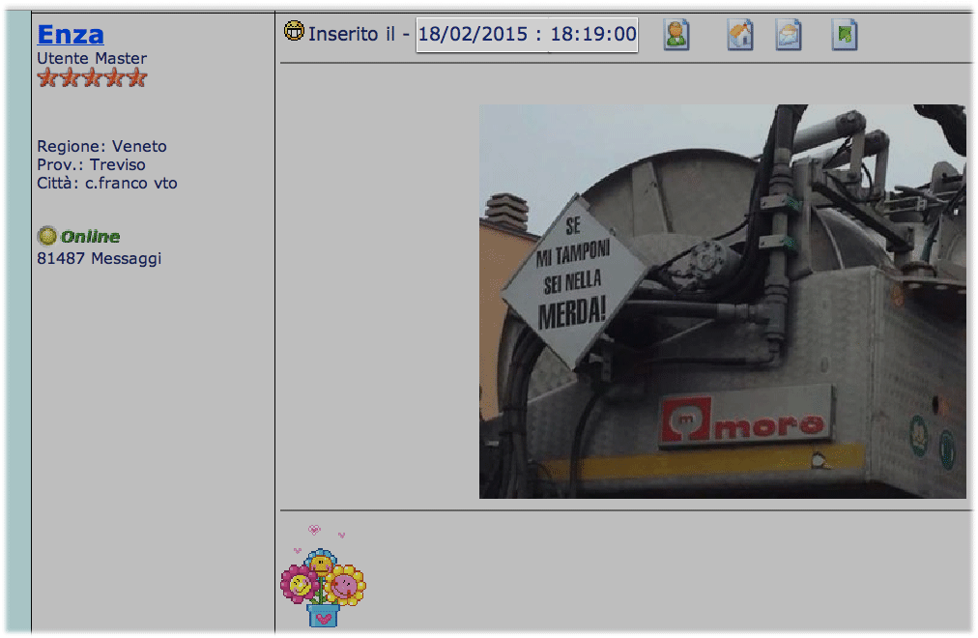The height and width of the screenshot is (638, 978).
Task: Open the posted truck sign photo
Action: (722, 302)
